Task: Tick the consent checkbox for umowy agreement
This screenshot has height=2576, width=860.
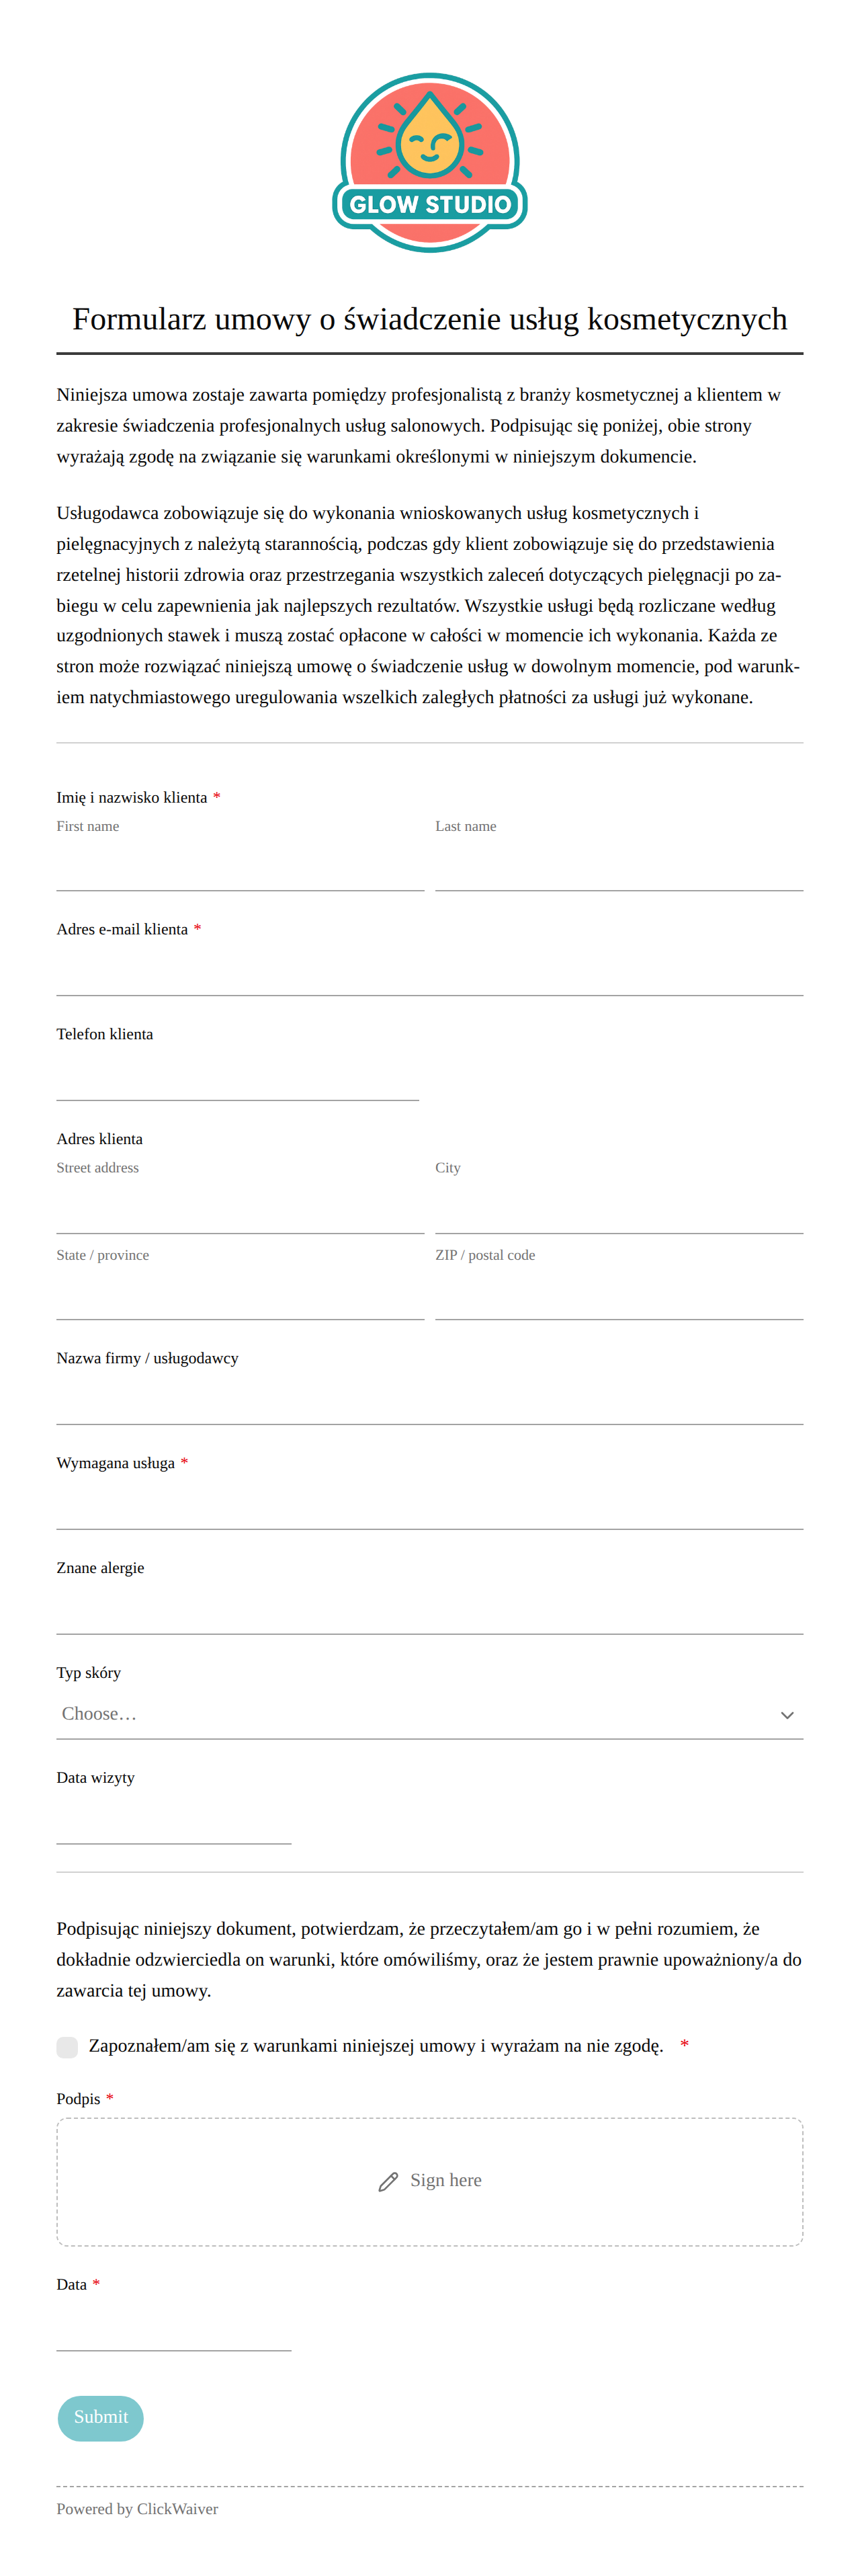Action: click(x=67, y=2046)
